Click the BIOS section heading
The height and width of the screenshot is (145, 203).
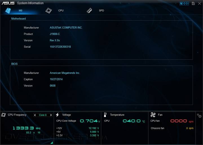(x=14, y=64)
